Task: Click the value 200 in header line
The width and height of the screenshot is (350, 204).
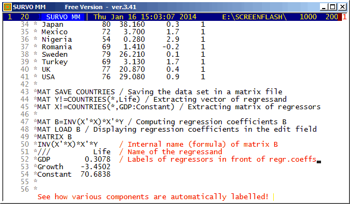Action: 332,17
